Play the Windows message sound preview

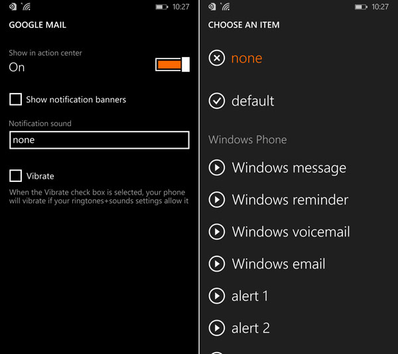click(217, 168)
